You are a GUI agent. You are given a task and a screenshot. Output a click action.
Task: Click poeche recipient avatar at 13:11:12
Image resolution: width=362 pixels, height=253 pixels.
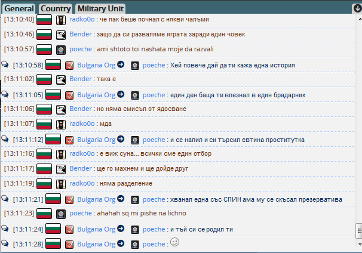135,140
